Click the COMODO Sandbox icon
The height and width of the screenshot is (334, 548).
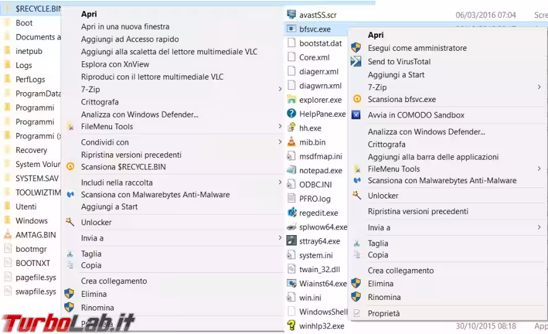pos(356,114)
